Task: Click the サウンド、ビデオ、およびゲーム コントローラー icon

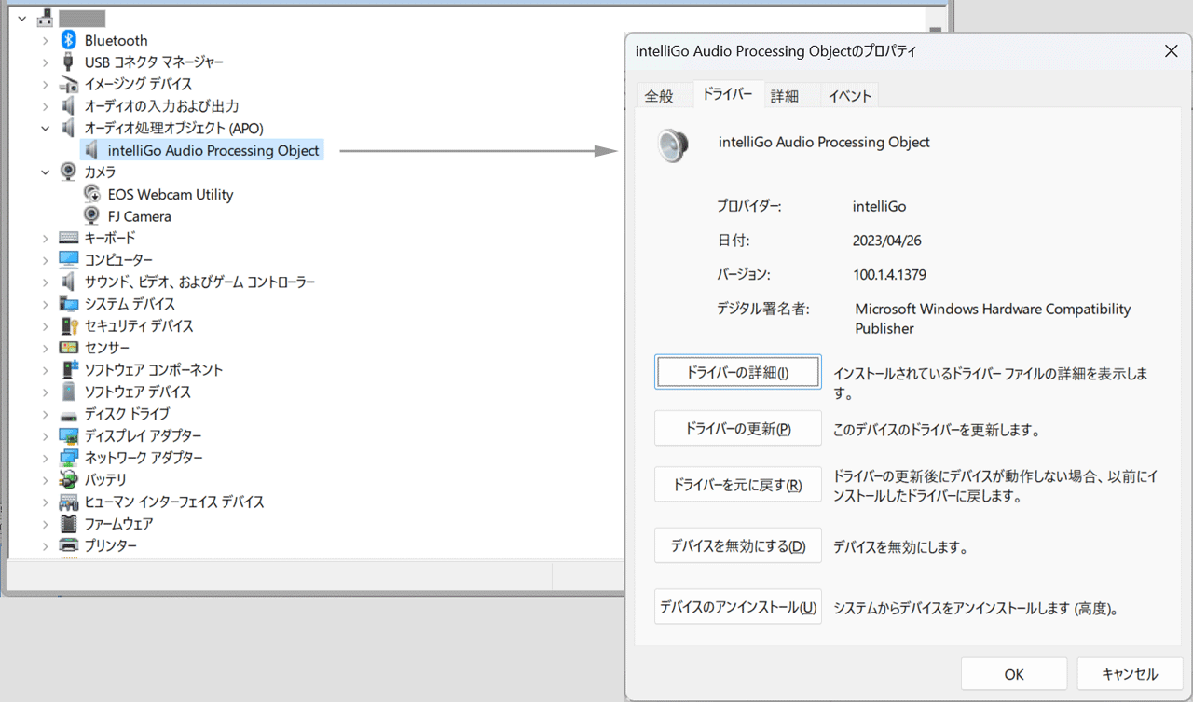Action: pyautogui.click(x=68, y=282)
